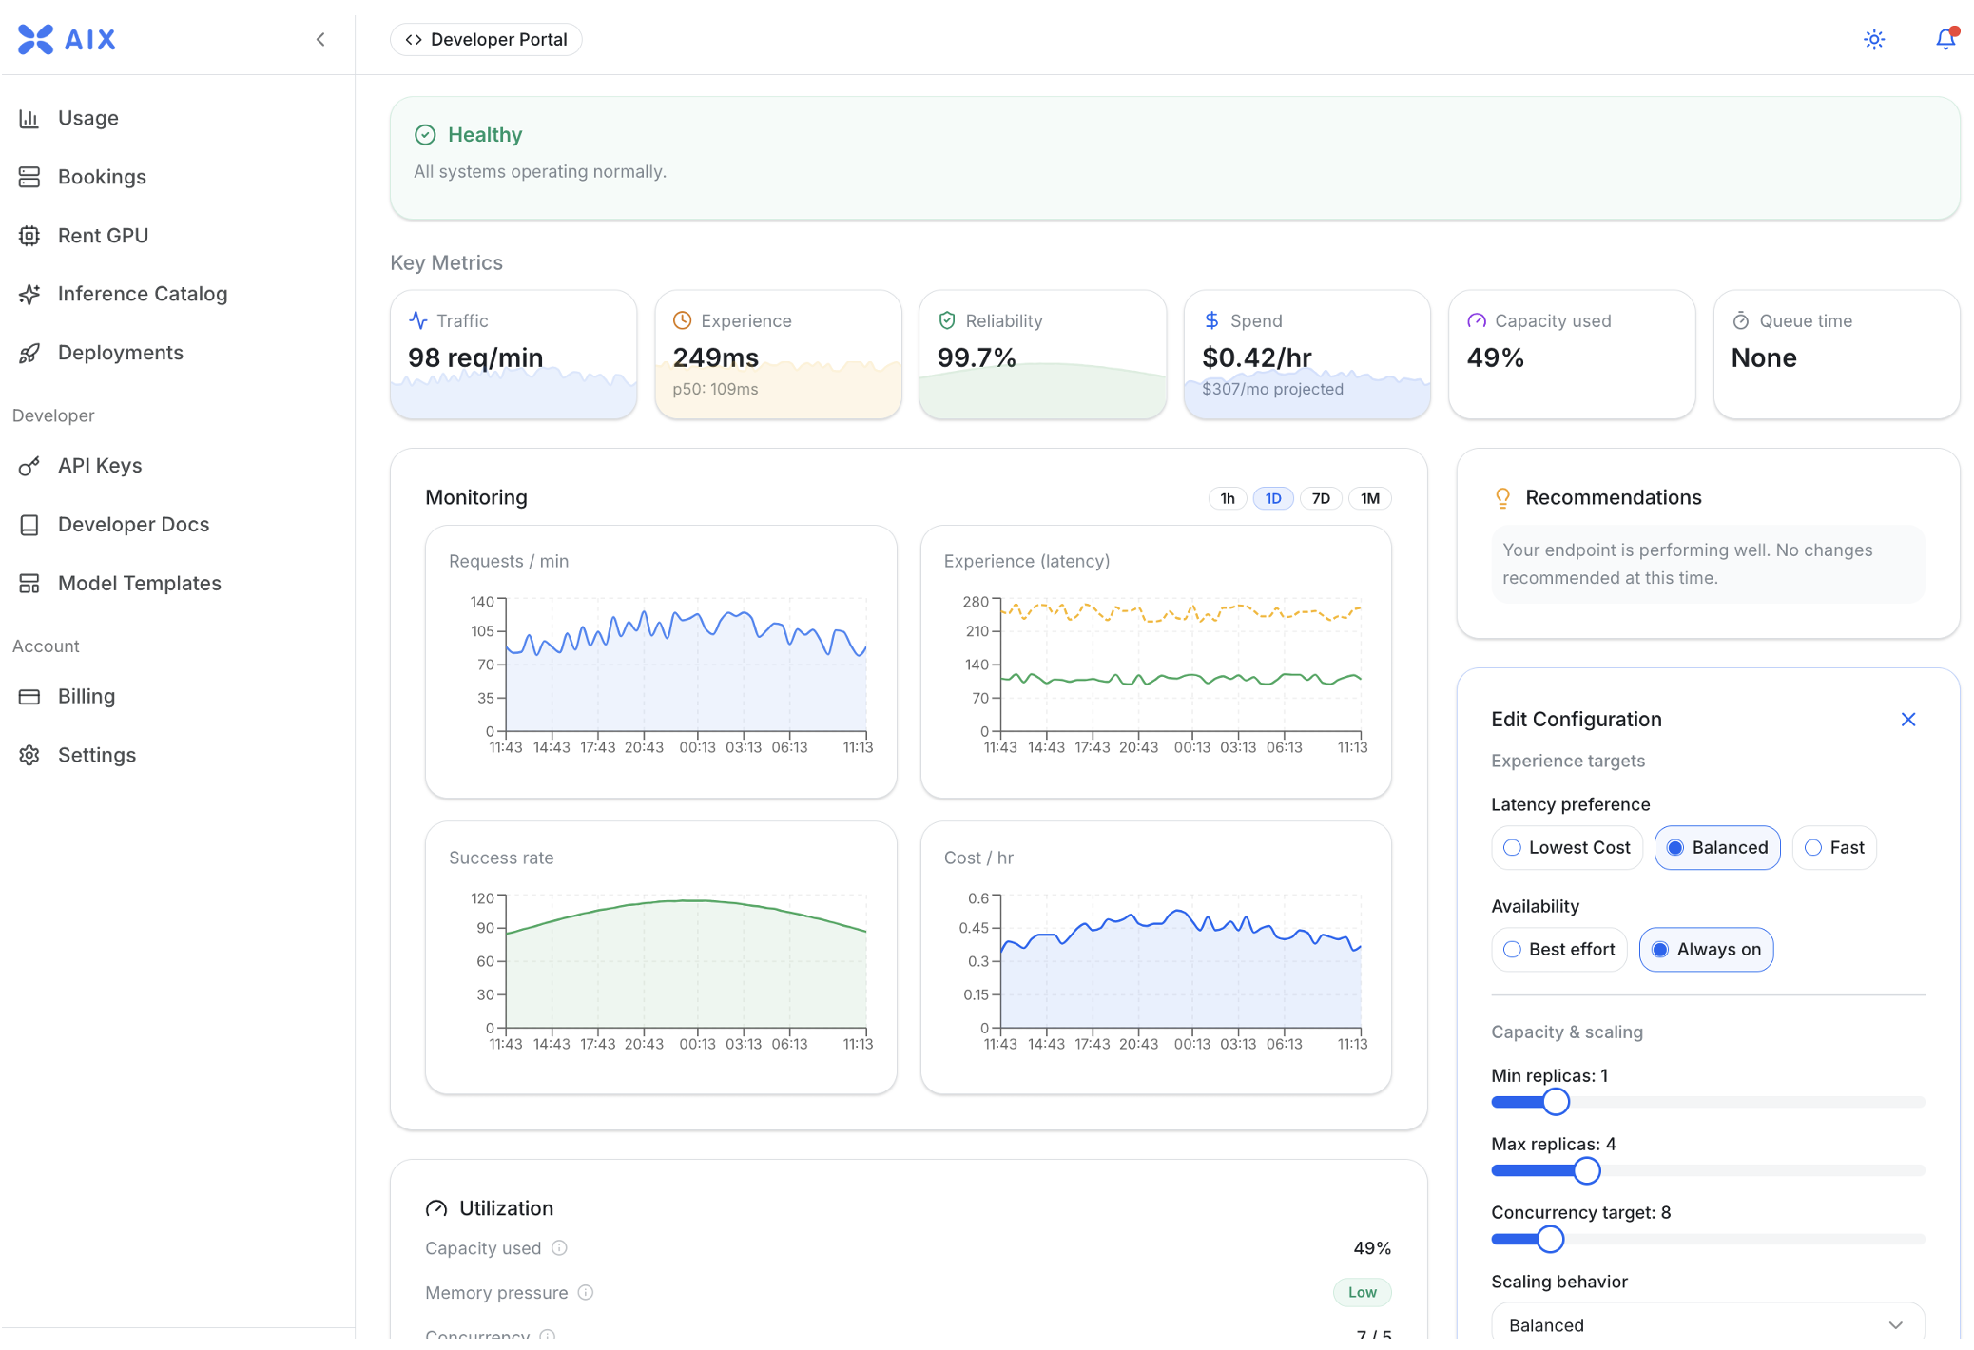This screenshot has height=1350, width=1974.
Task: Select Always on availability
Action: tap(1706, 950)
